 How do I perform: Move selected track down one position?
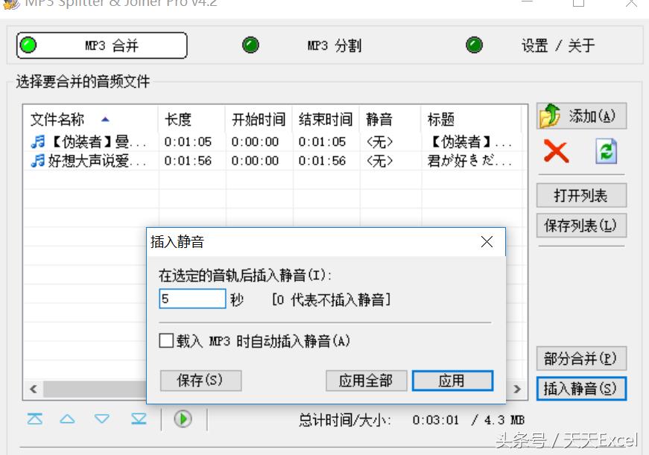click(102, 419)
